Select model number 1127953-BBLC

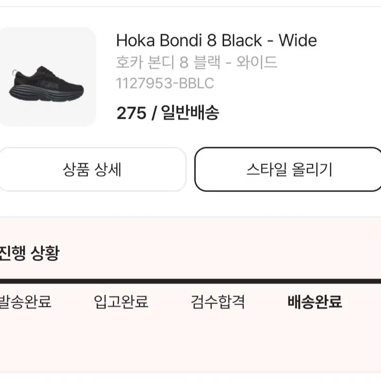coord(165,83)
